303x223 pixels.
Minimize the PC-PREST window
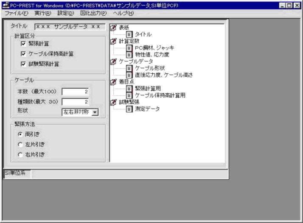pyautogui.click(x=282, y=6)
